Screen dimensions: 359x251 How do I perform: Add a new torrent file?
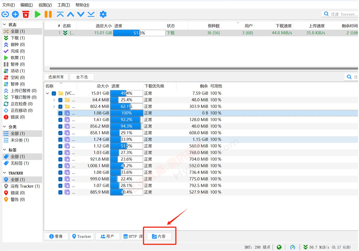pos(15,14)
